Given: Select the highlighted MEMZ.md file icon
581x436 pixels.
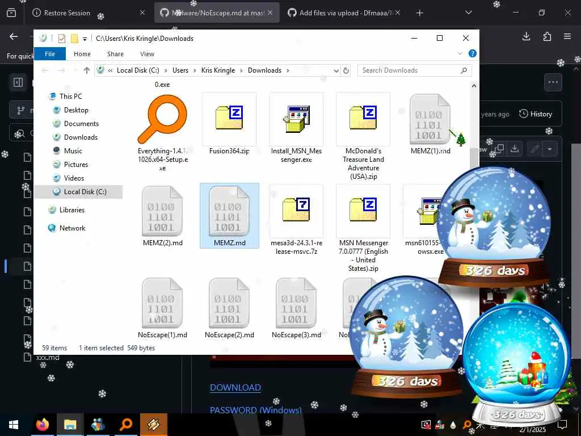Looking at the screenshot, I should point(229,211).
